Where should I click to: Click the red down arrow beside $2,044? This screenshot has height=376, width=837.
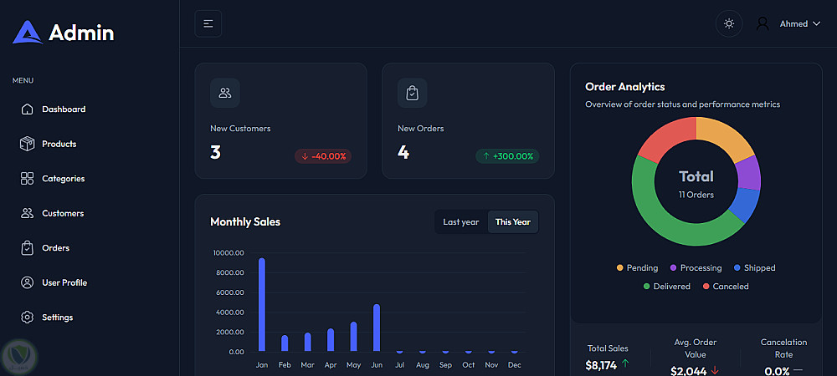click(715, 370)
